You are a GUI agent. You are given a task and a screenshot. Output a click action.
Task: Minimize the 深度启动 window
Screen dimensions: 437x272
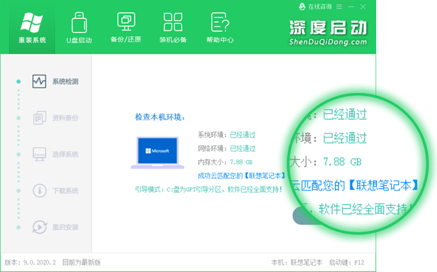tap(351, 7)
